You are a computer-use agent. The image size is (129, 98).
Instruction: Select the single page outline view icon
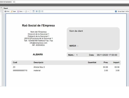coord(39,11)
